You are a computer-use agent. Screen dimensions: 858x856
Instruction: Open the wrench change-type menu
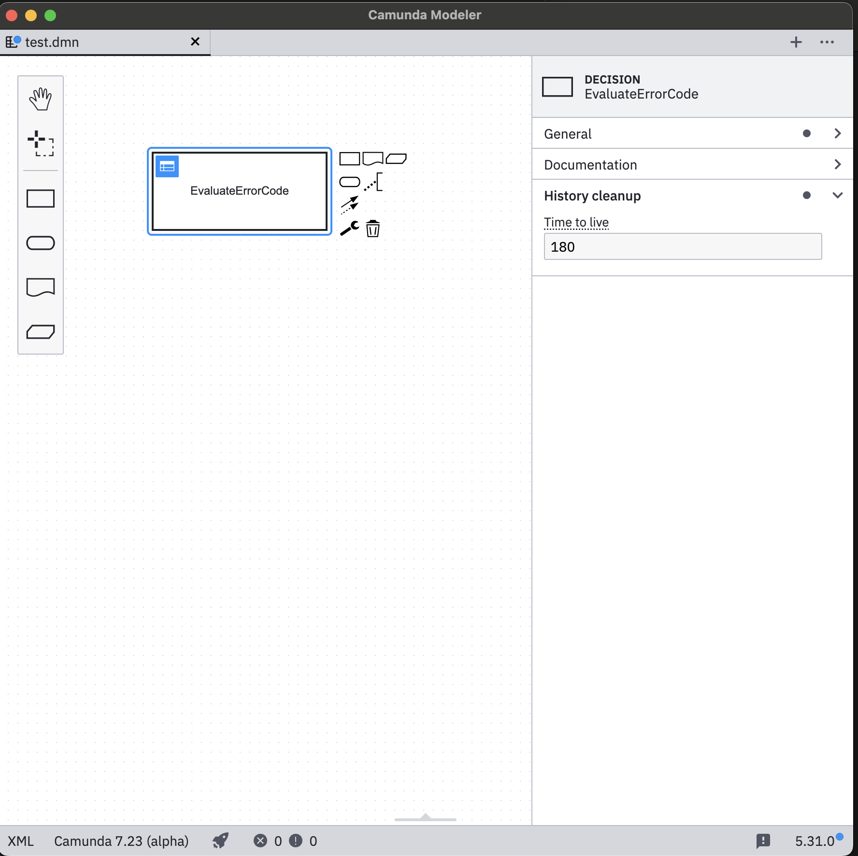tap(350, 228)
